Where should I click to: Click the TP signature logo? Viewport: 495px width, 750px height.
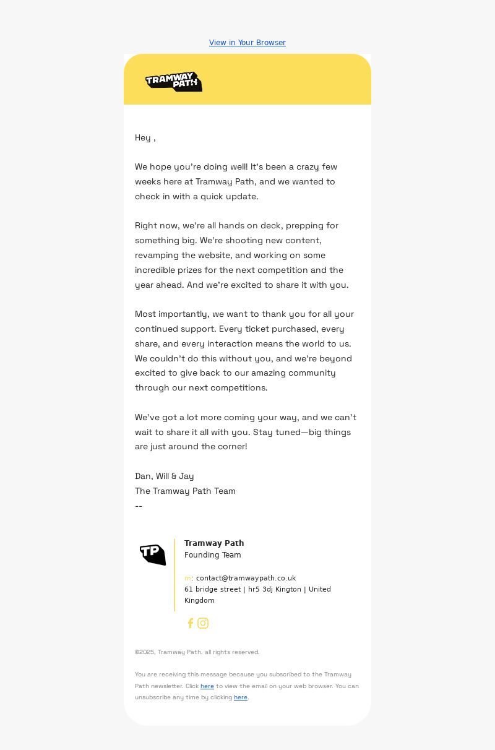153,554
